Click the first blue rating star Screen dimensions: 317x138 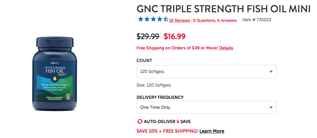click(x=141, y=19)
